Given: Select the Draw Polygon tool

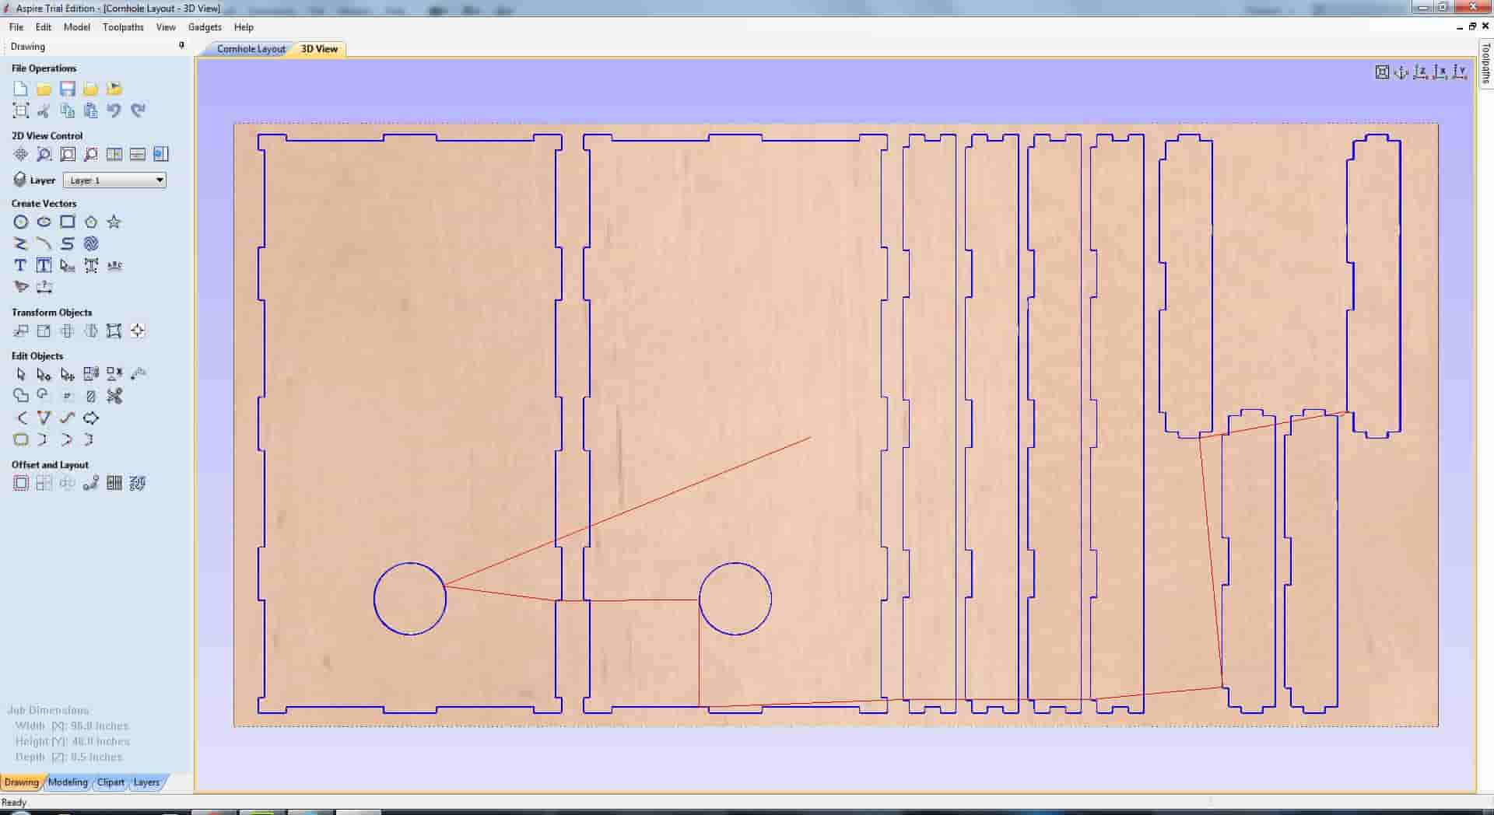Looking at the screenshot, I should 91,222.
